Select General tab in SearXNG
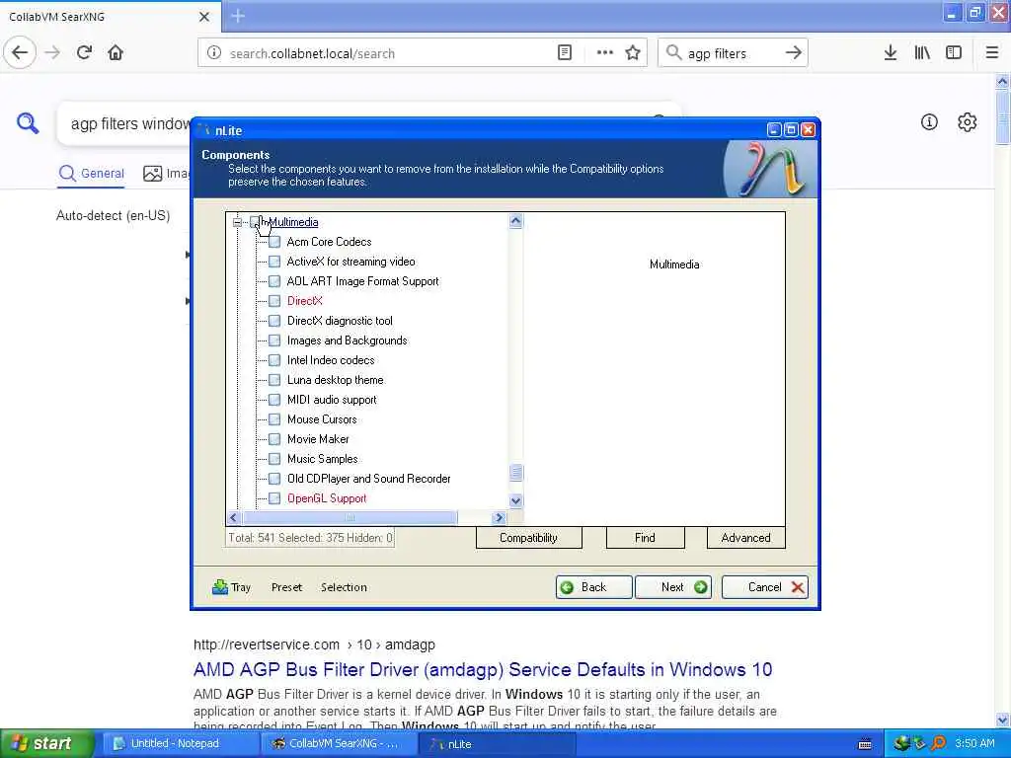The height and width of the screenshot is (758, 1011). (92, 174)
